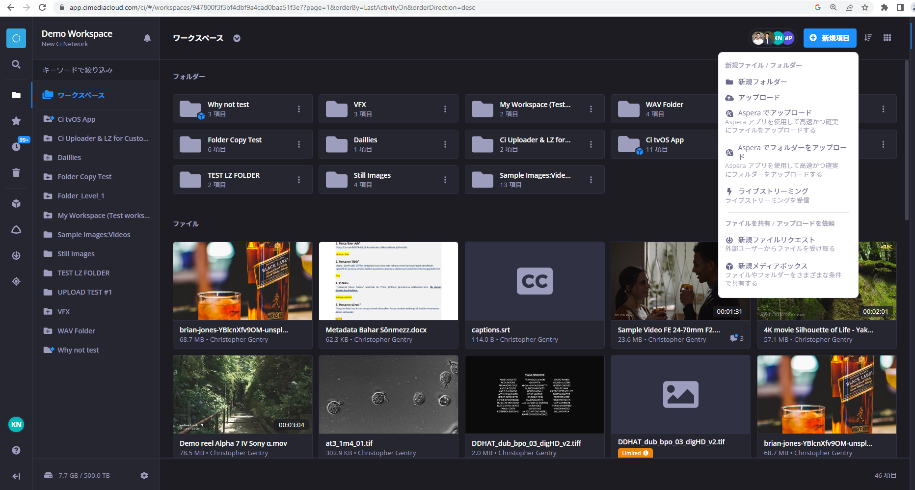915x490 pixels.
Task: Open the help question mark icon
Action: coord(16,450)
